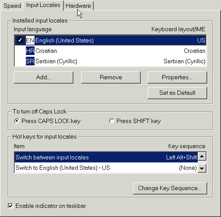Viewport: 221px width, 217px height.
Task: Click the default checkmark icon beside English
Action: (20, 40)
